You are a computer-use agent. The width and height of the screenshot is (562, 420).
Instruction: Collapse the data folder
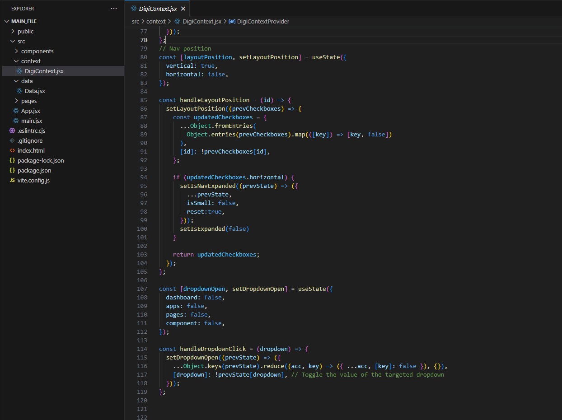click(x=16, y=81)
